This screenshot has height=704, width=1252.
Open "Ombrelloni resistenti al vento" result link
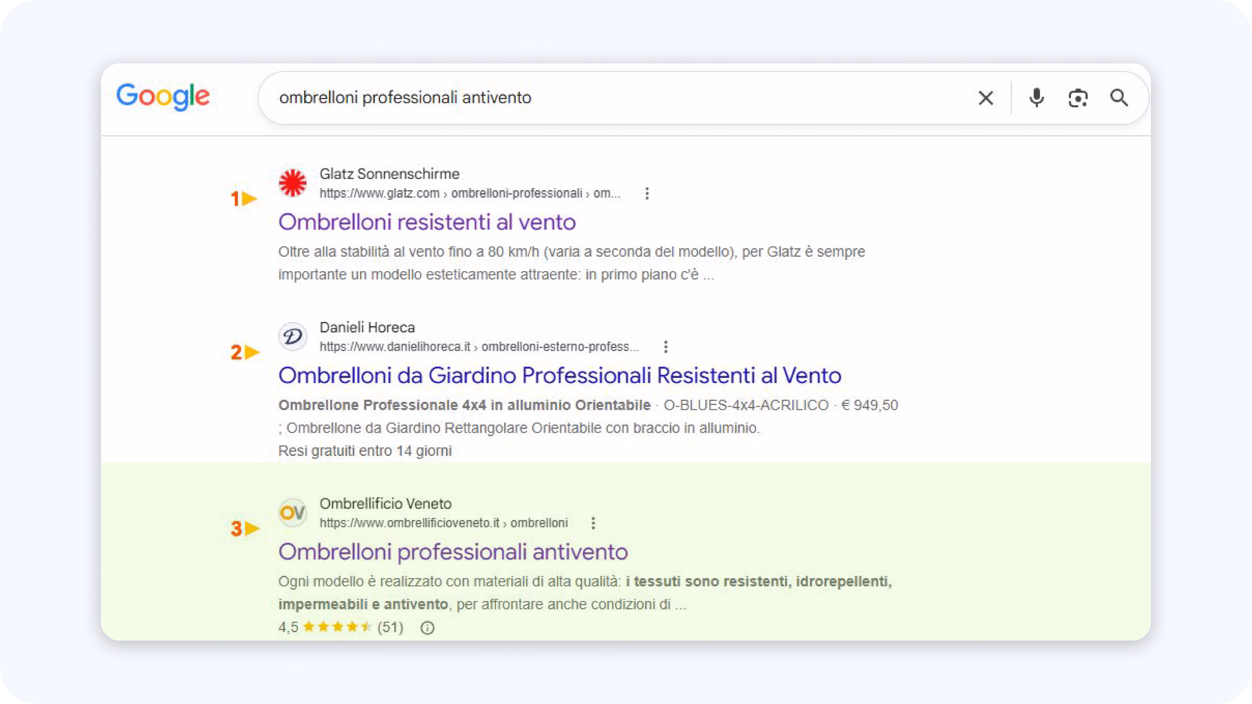(427, 222)
